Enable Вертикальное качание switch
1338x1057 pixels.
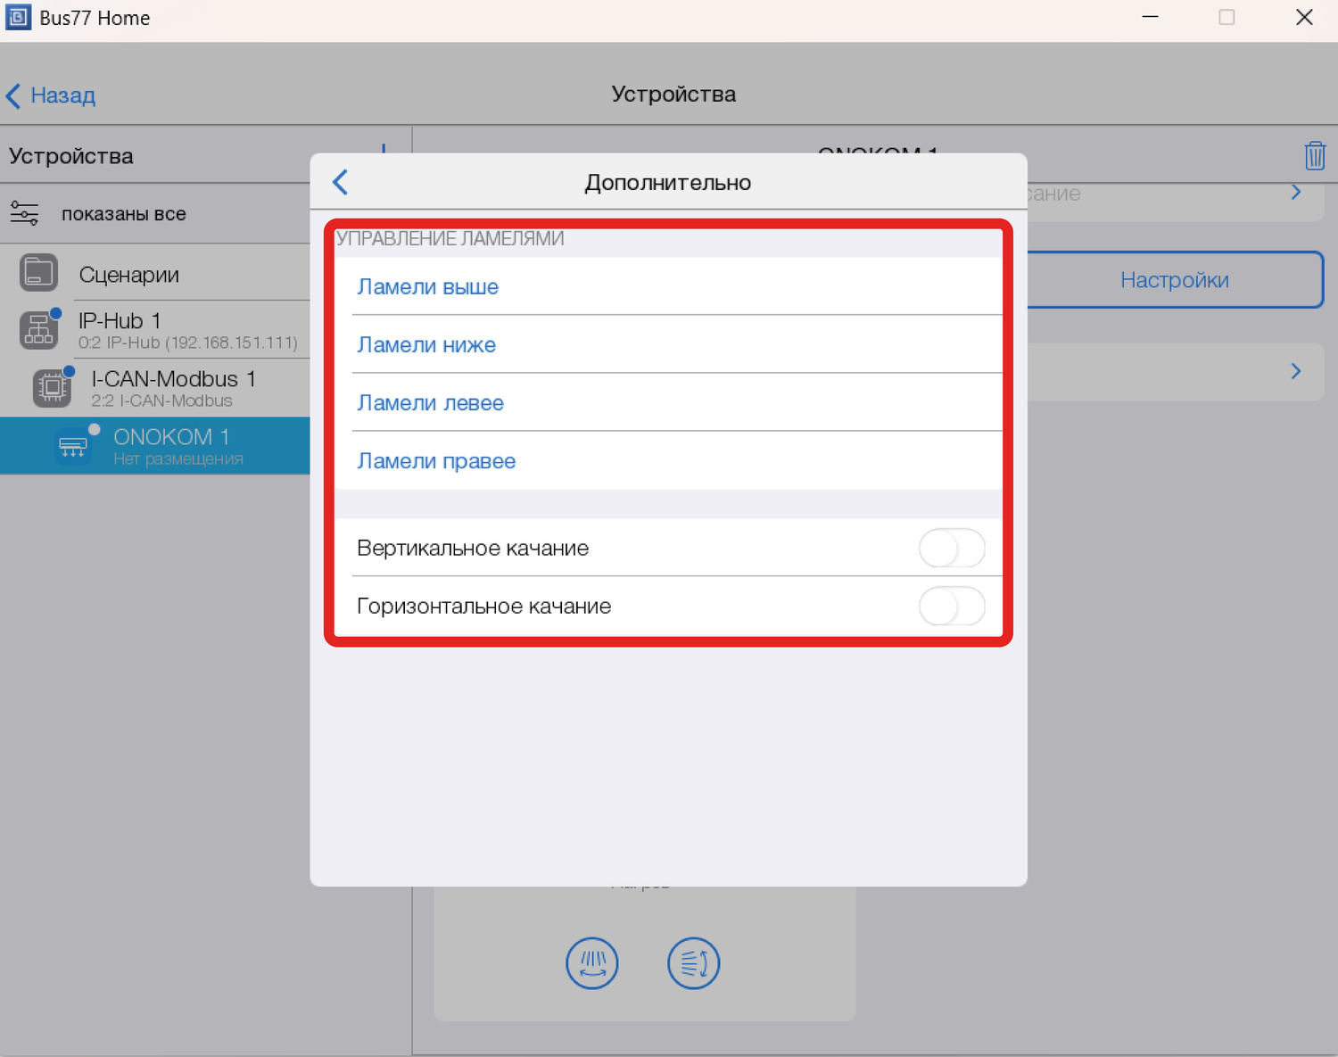click(x=951, y=548)
